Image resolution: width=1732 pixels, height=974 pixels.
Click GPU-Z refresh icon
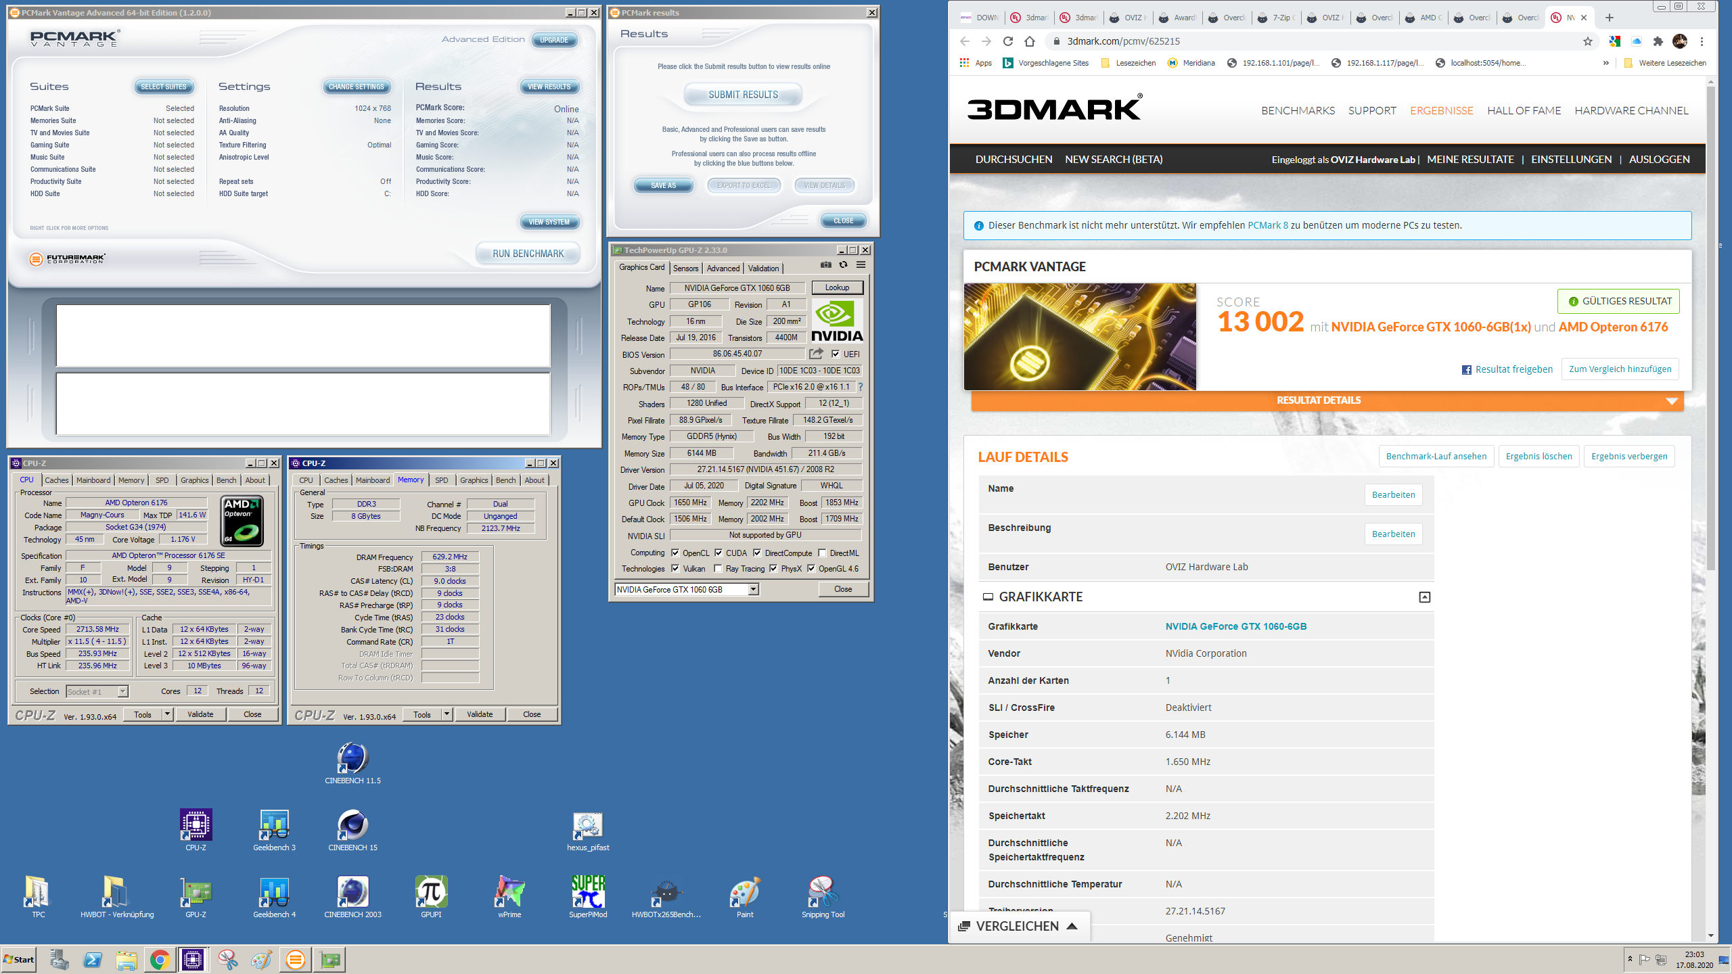point(843,265)
